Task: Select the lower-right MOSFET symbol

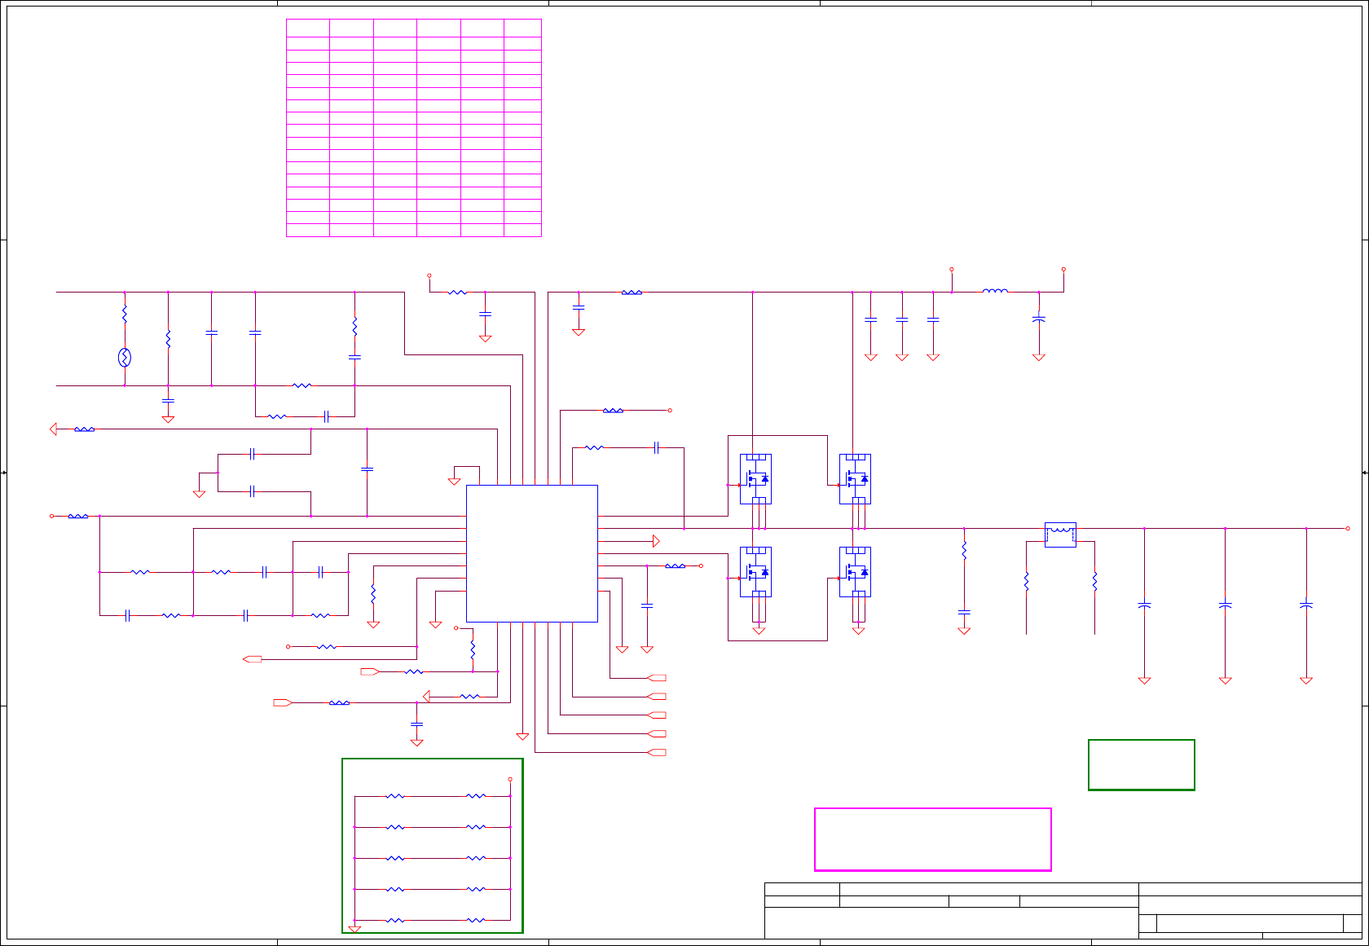Action: tap(855, 572)
